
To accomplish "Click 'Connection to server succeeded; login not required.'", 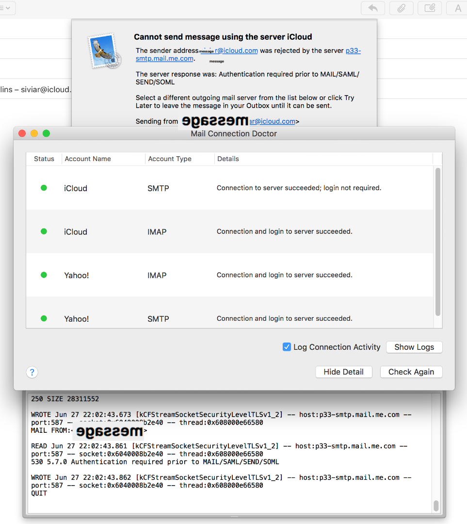I will point(299,188).
